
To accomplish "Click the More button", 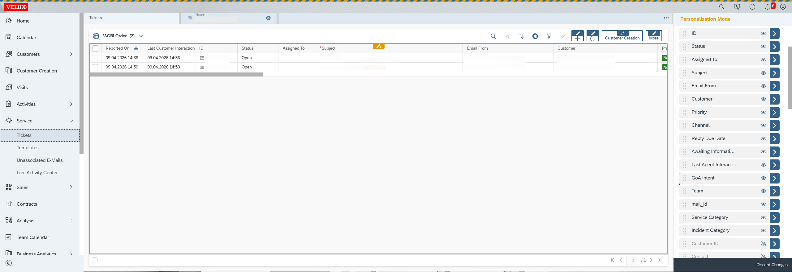I will tap(654, 36).
